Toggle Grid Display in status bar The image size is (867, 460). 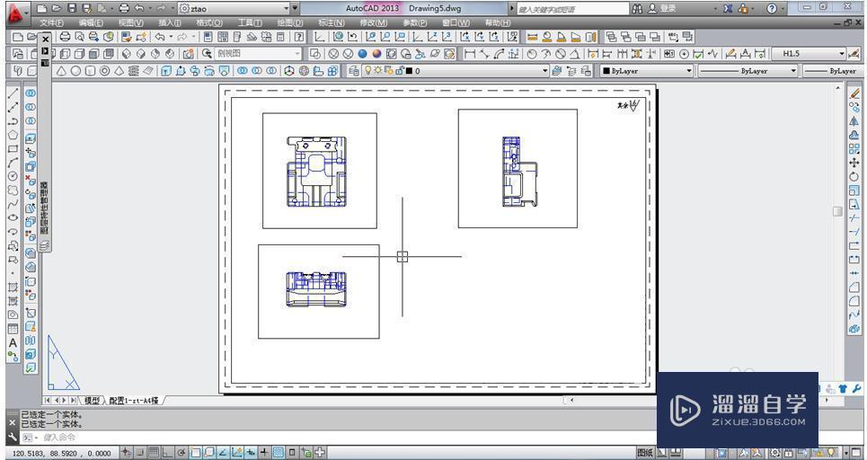153,452
